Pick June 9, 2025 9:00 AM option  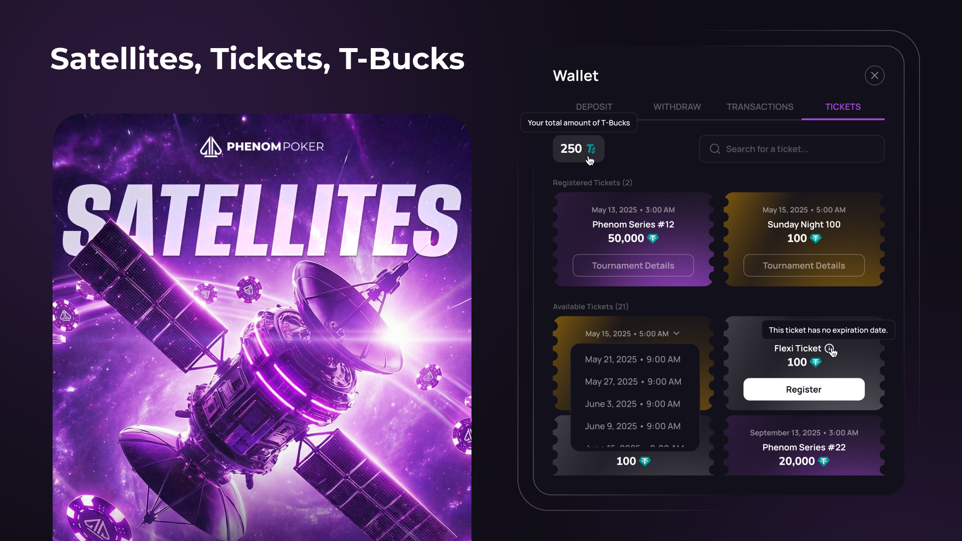coord(632,426)
